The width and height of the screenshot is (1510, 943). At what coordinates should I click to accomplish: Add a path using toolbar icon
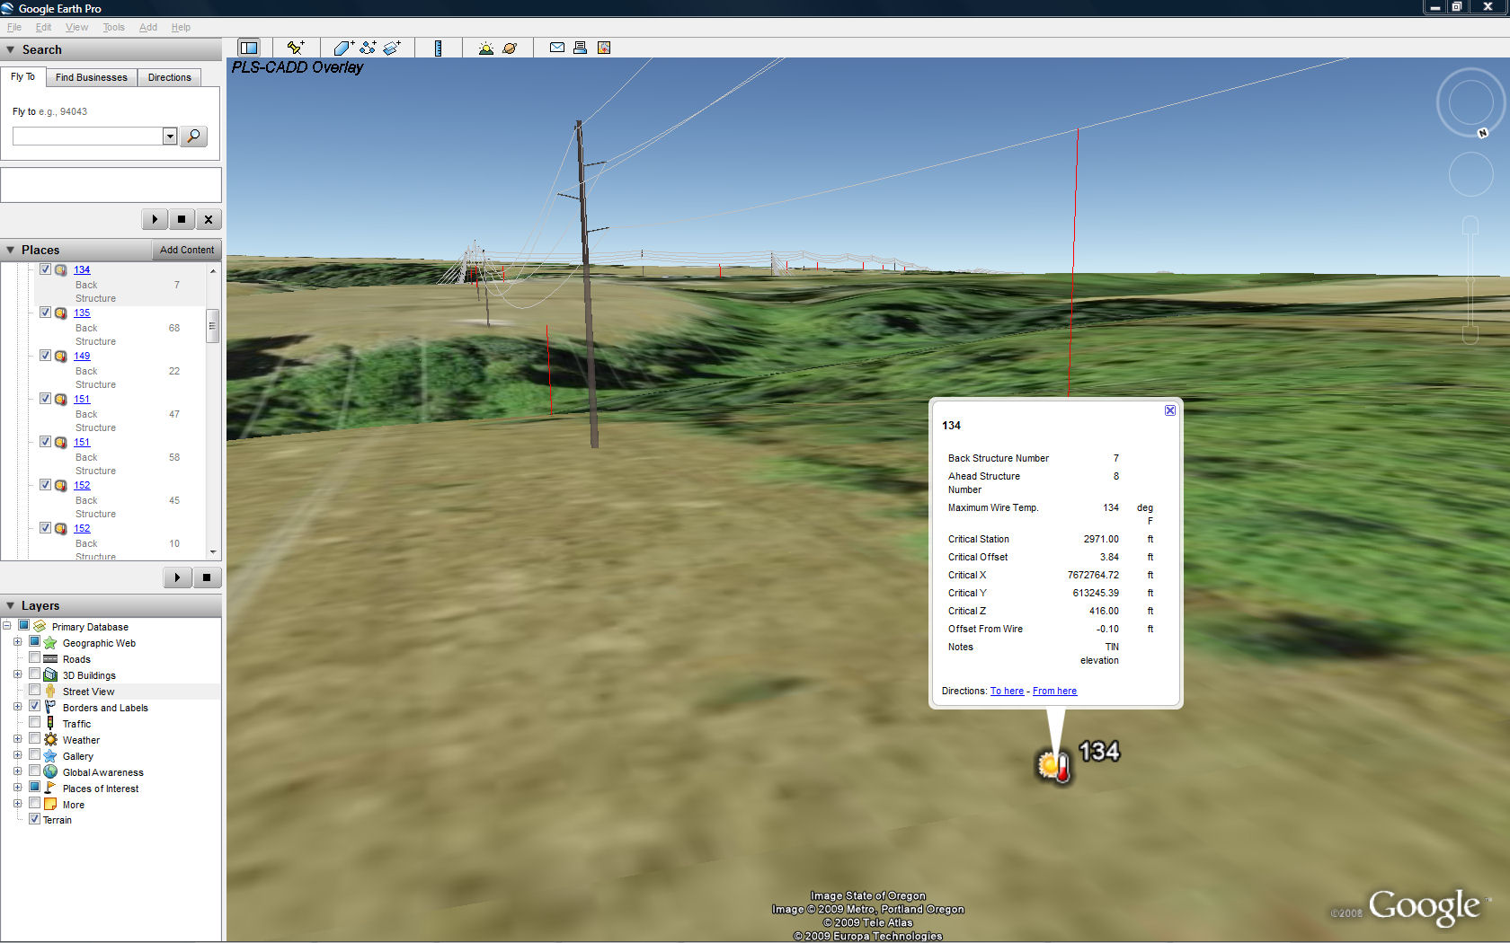[368, 48]
